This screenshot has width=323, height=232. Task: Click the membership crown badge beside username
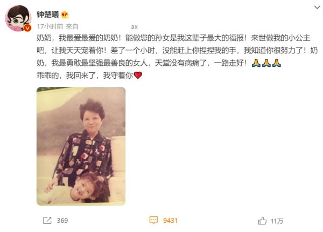coord(65,15)
